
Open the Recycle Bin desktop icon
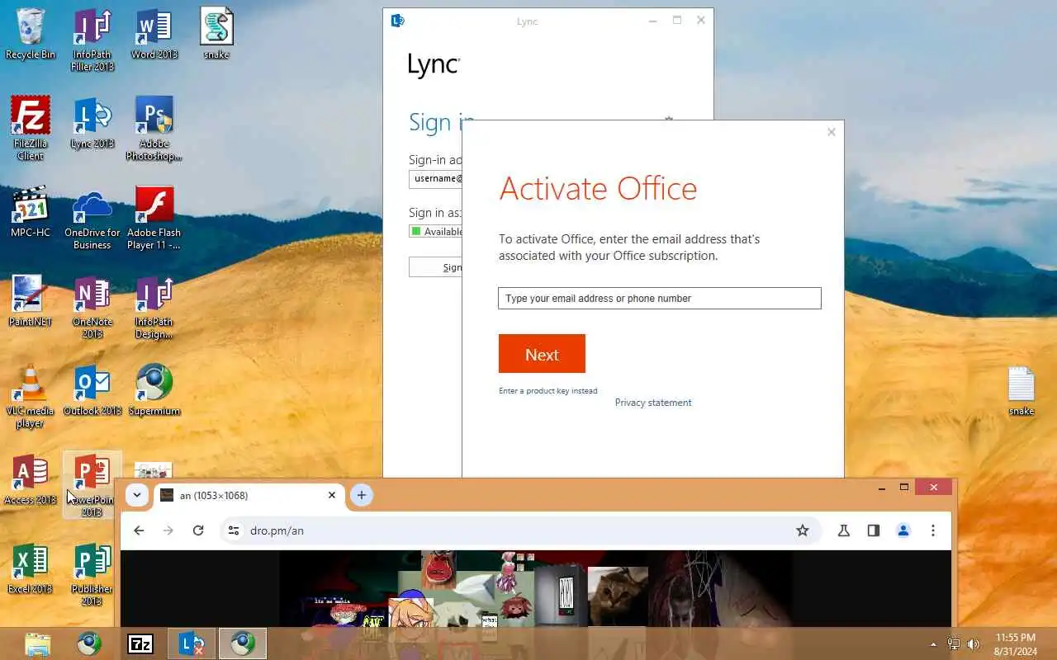(x=31, y=35)
